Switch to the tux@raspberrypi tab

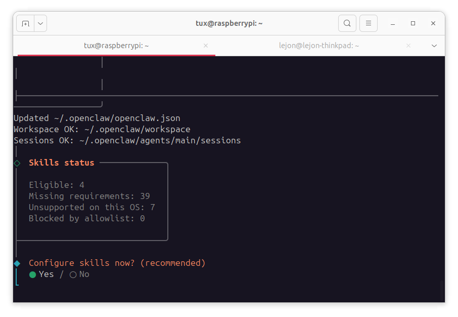pos(116,46)
